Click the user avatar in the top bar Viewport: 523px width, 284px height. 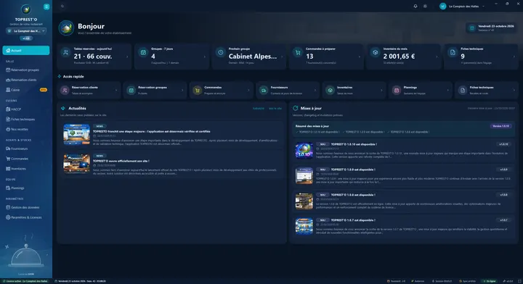coord(442,7)
